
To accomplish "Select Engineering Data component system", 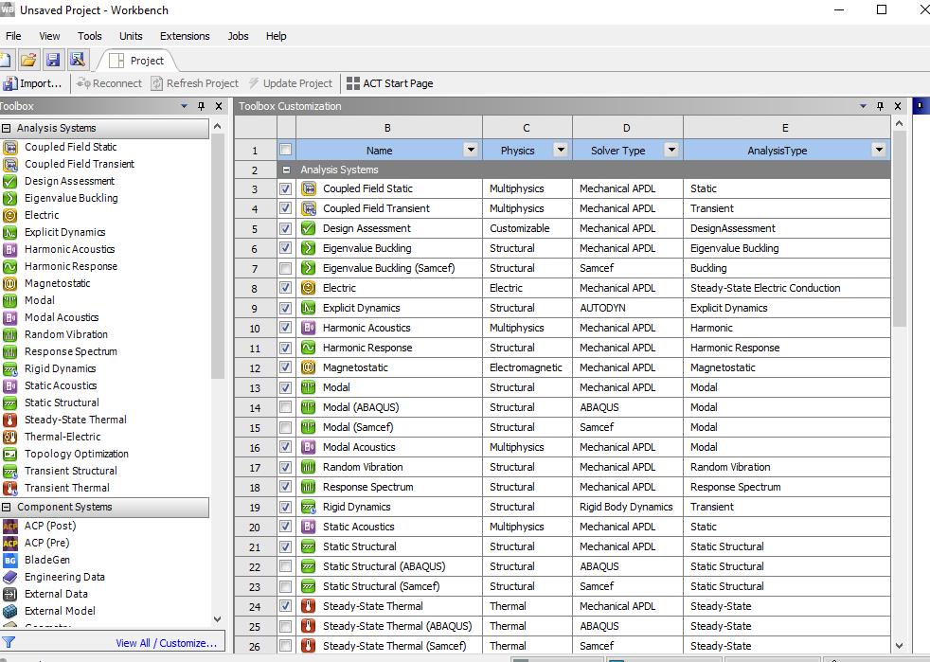I will 64,577.
